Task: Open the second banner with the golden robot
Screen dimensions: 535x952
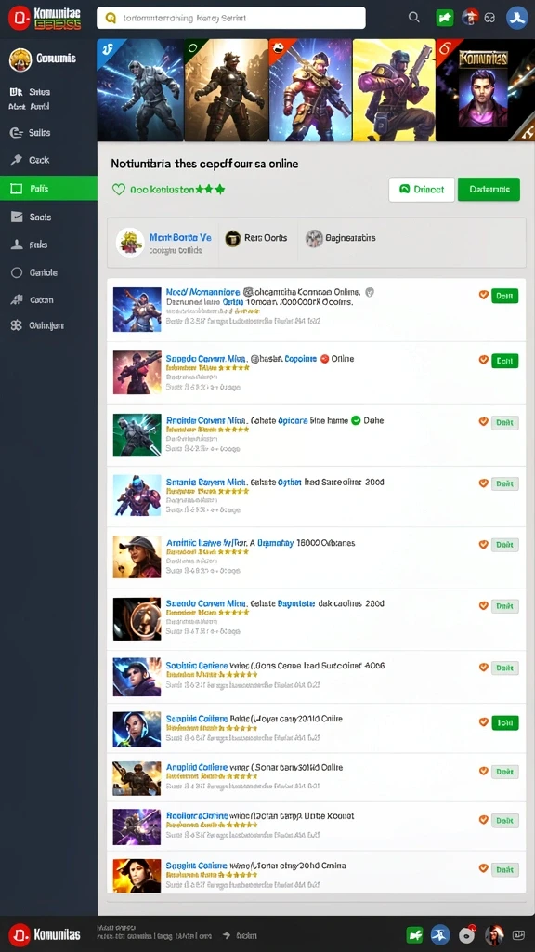Action: tap(227, 90)
